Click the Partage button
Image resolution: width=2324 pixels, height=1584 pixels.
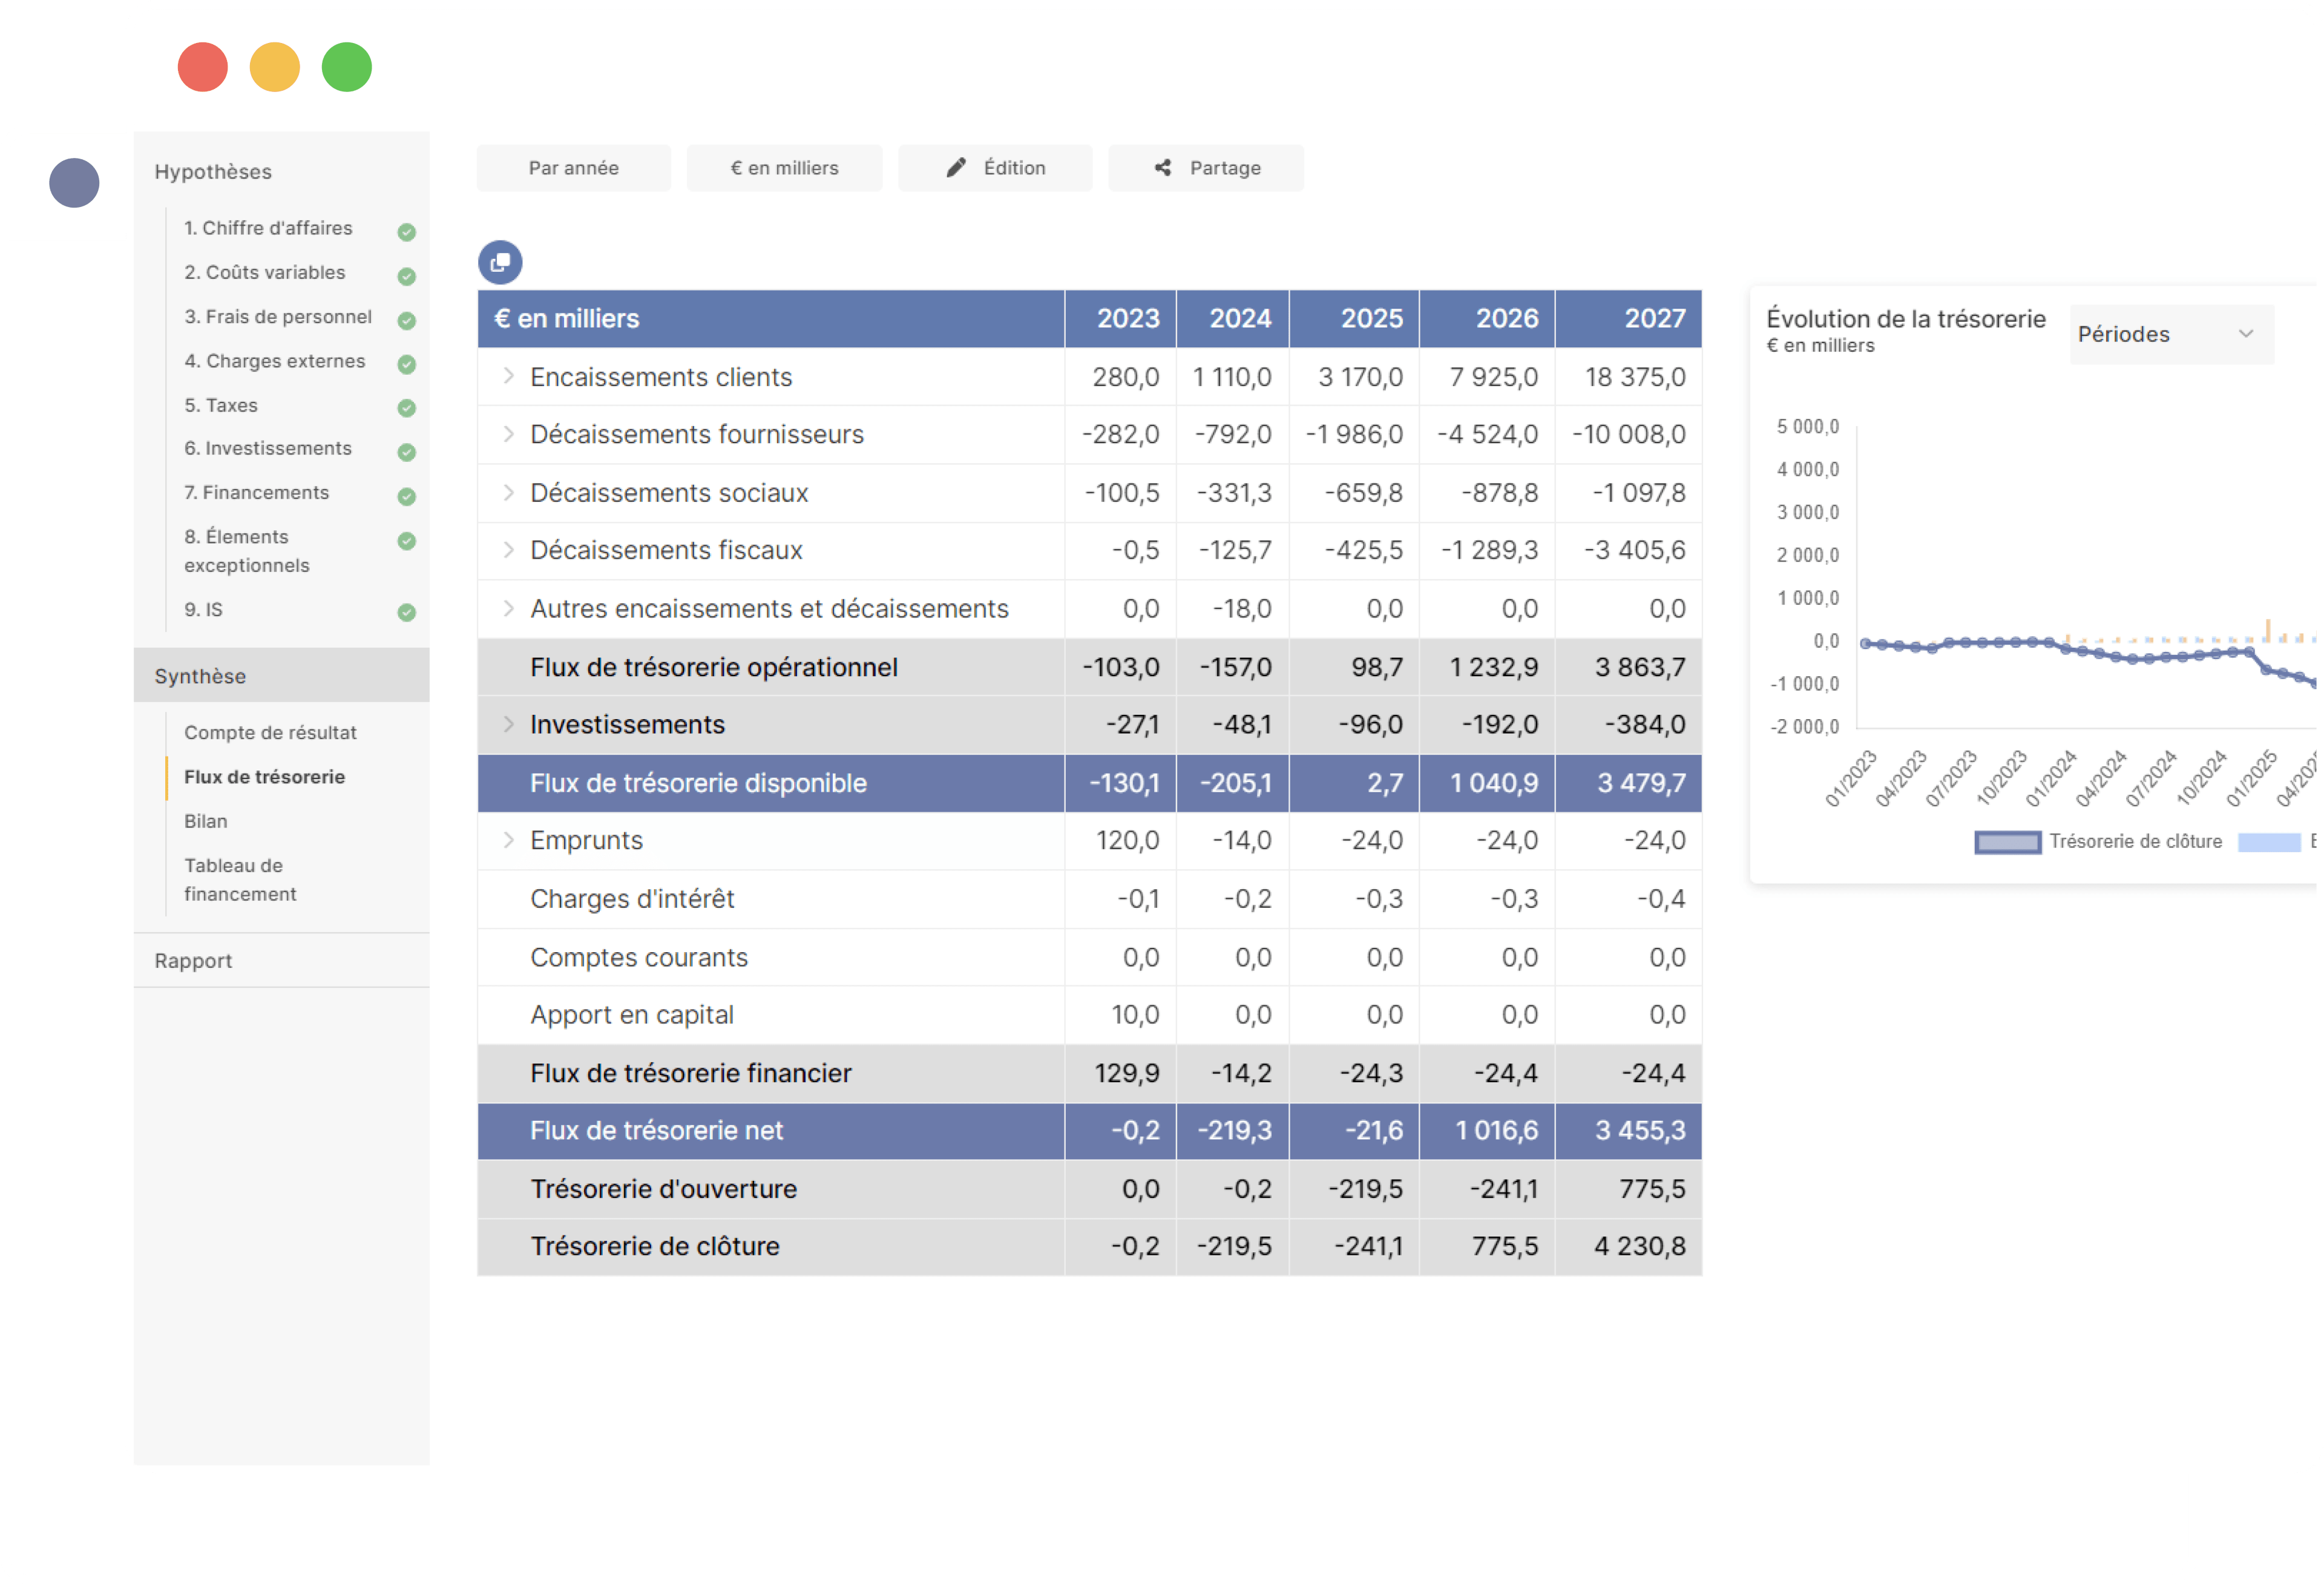click(x=1206, y=168)
